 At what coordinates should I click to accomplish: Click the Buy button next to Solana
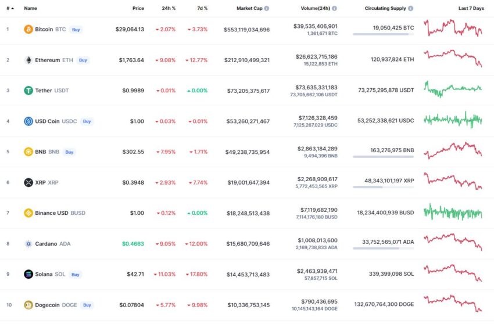pos(76,275)
